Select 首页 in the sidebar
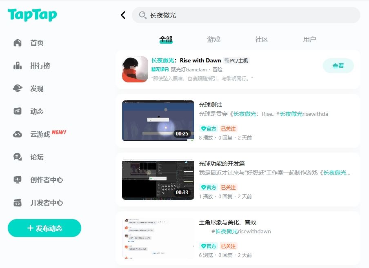The width and height of the screenshot is (369, 268). point(37,43)
